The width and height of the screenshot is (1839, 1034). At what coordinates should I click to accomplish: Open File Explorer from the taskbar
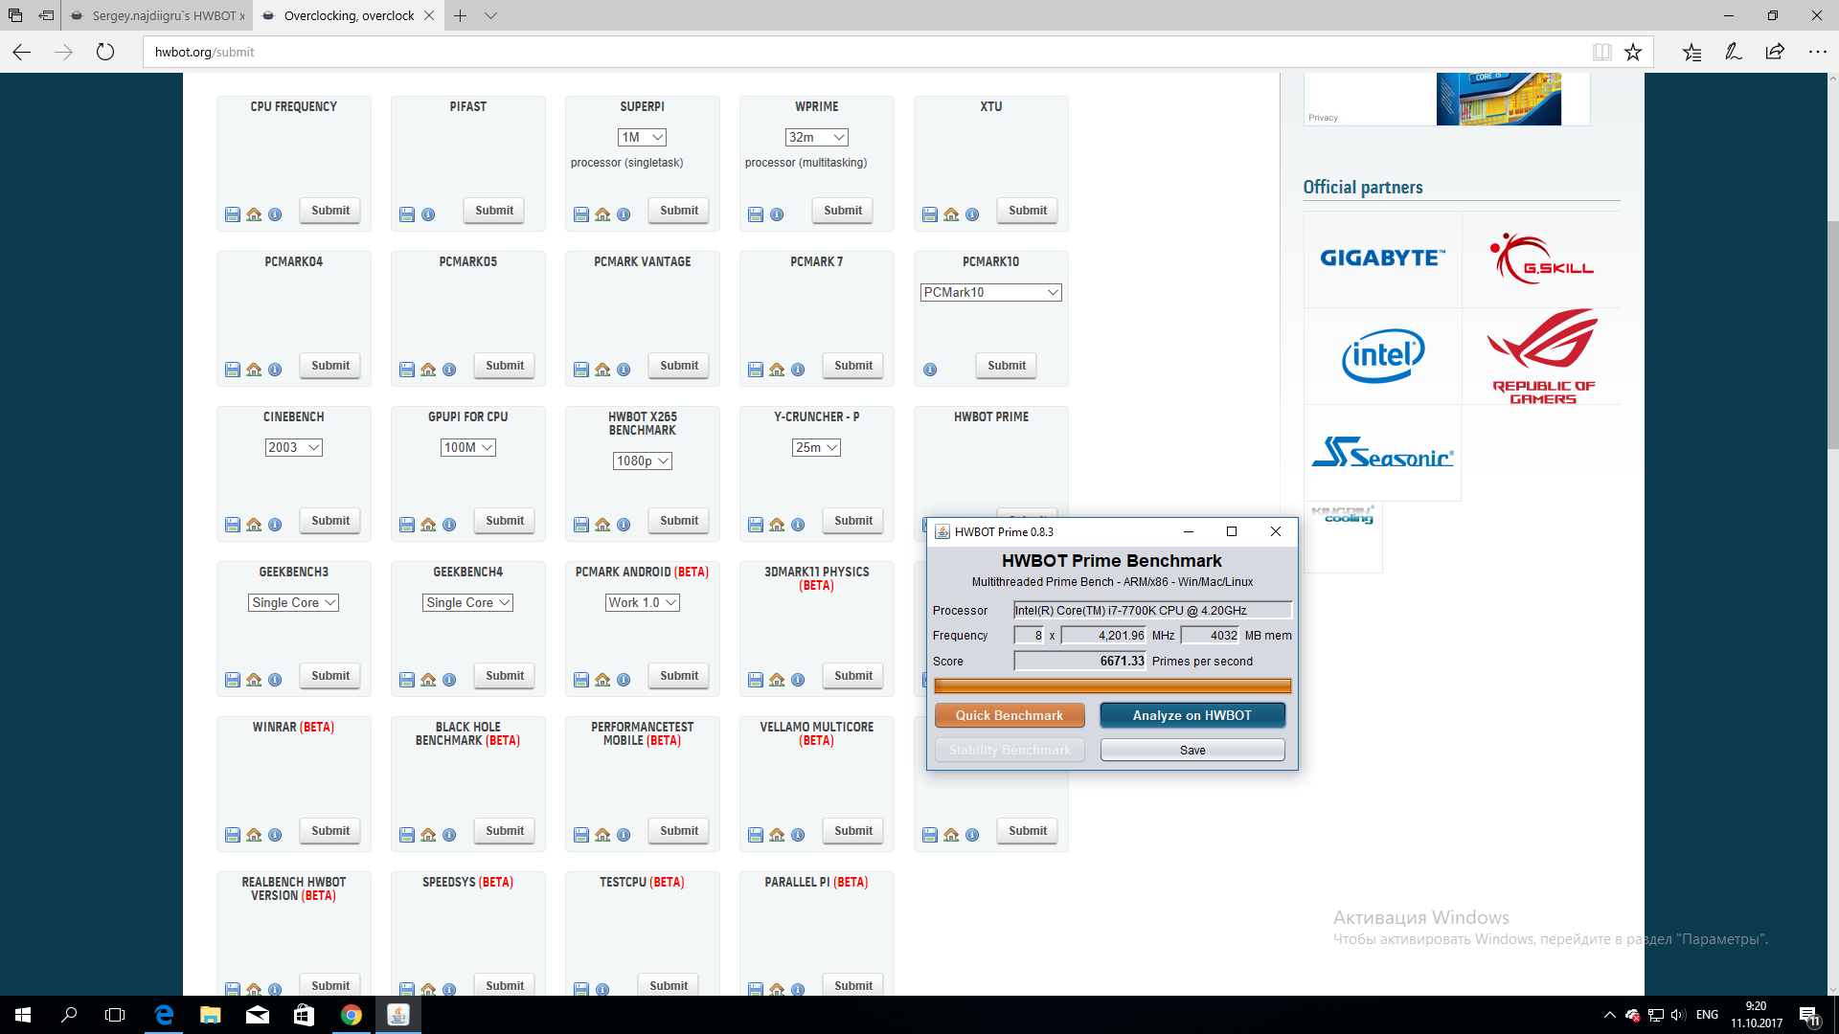tap(211, 1015)
